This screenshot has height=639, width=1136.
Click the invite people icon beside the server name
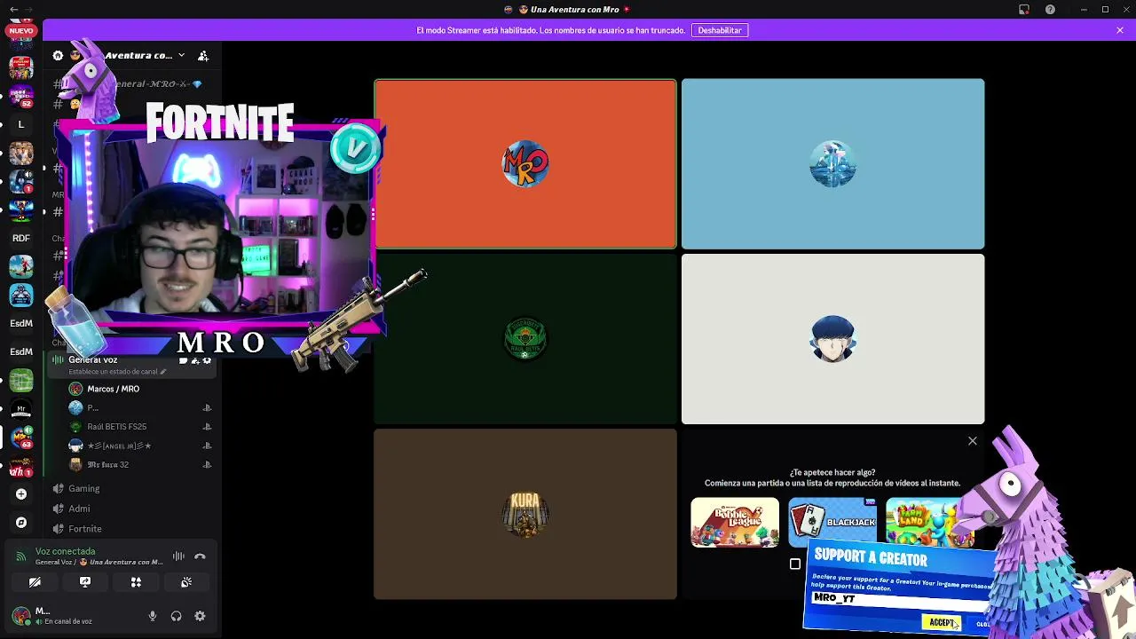point(203,56)
